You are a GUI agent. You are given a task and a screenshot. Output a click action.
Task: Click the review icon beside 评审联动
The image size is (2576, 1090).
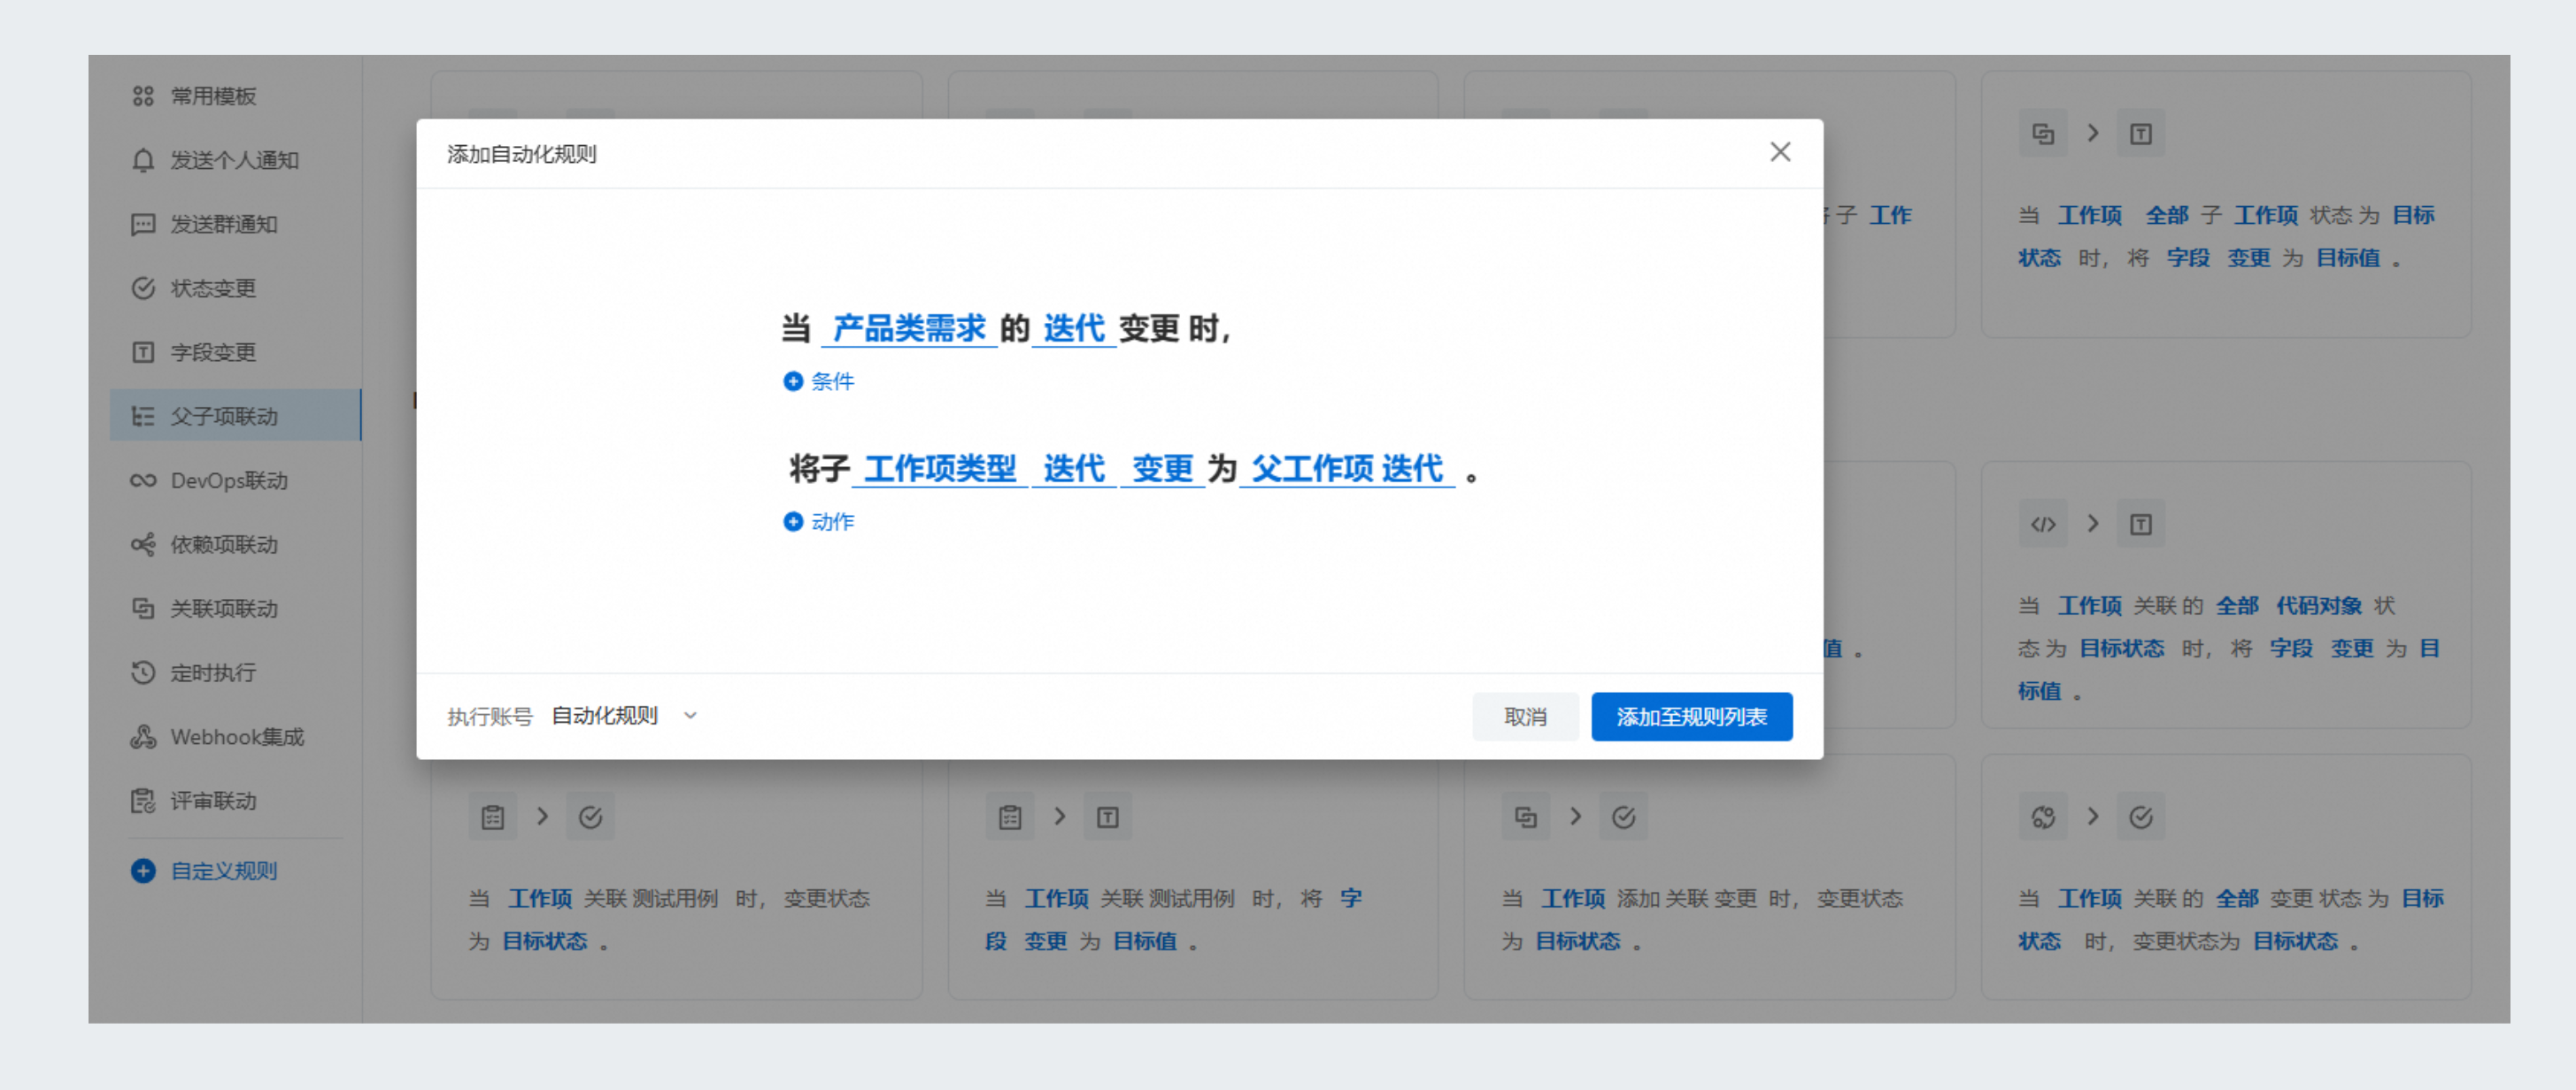pos(143,801)
